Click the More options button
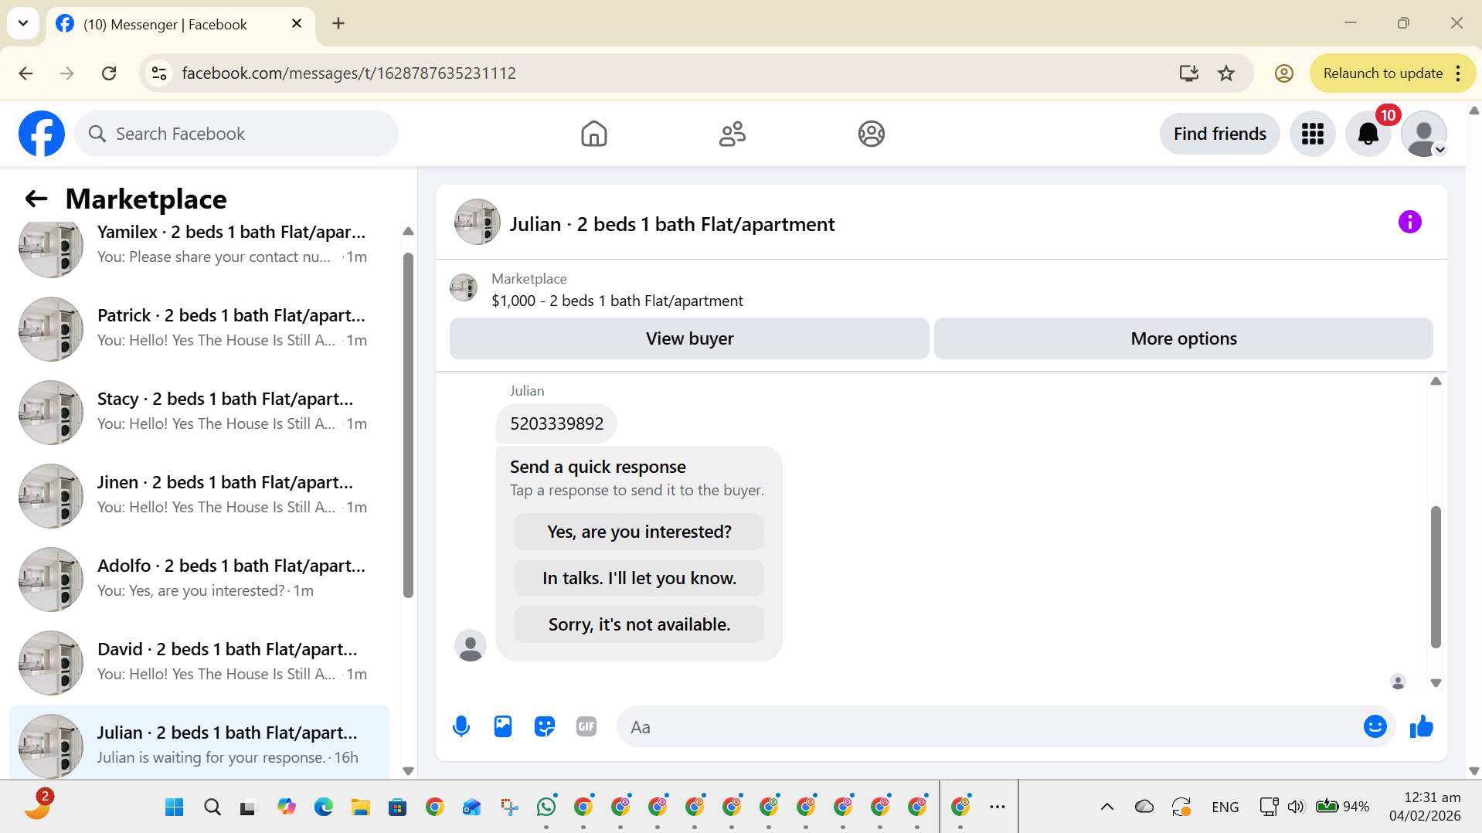The height and width of the screenshot is (833, 1482). point(1183,338)
